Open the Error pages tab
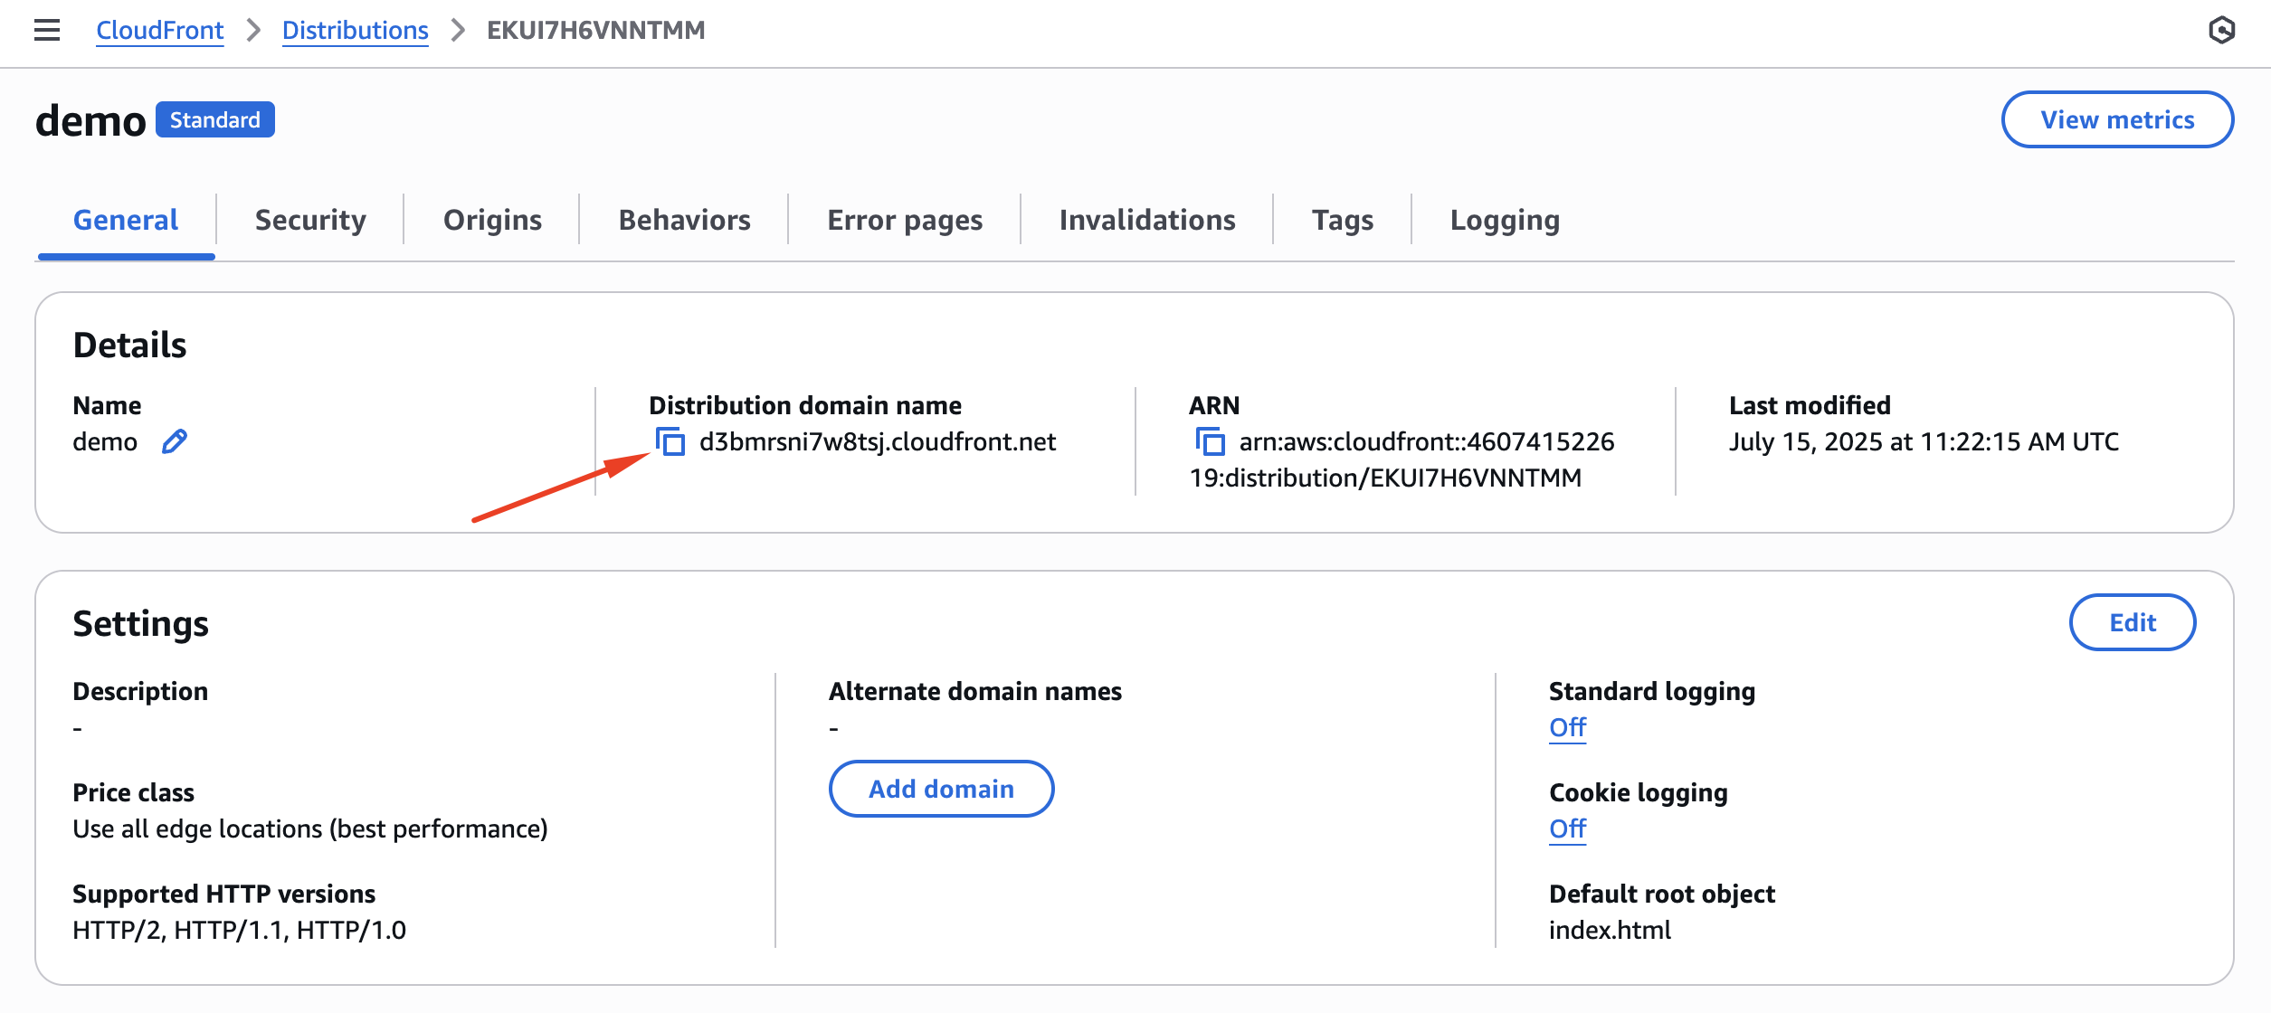2271x1013 pixels. [x=905, y=220]
